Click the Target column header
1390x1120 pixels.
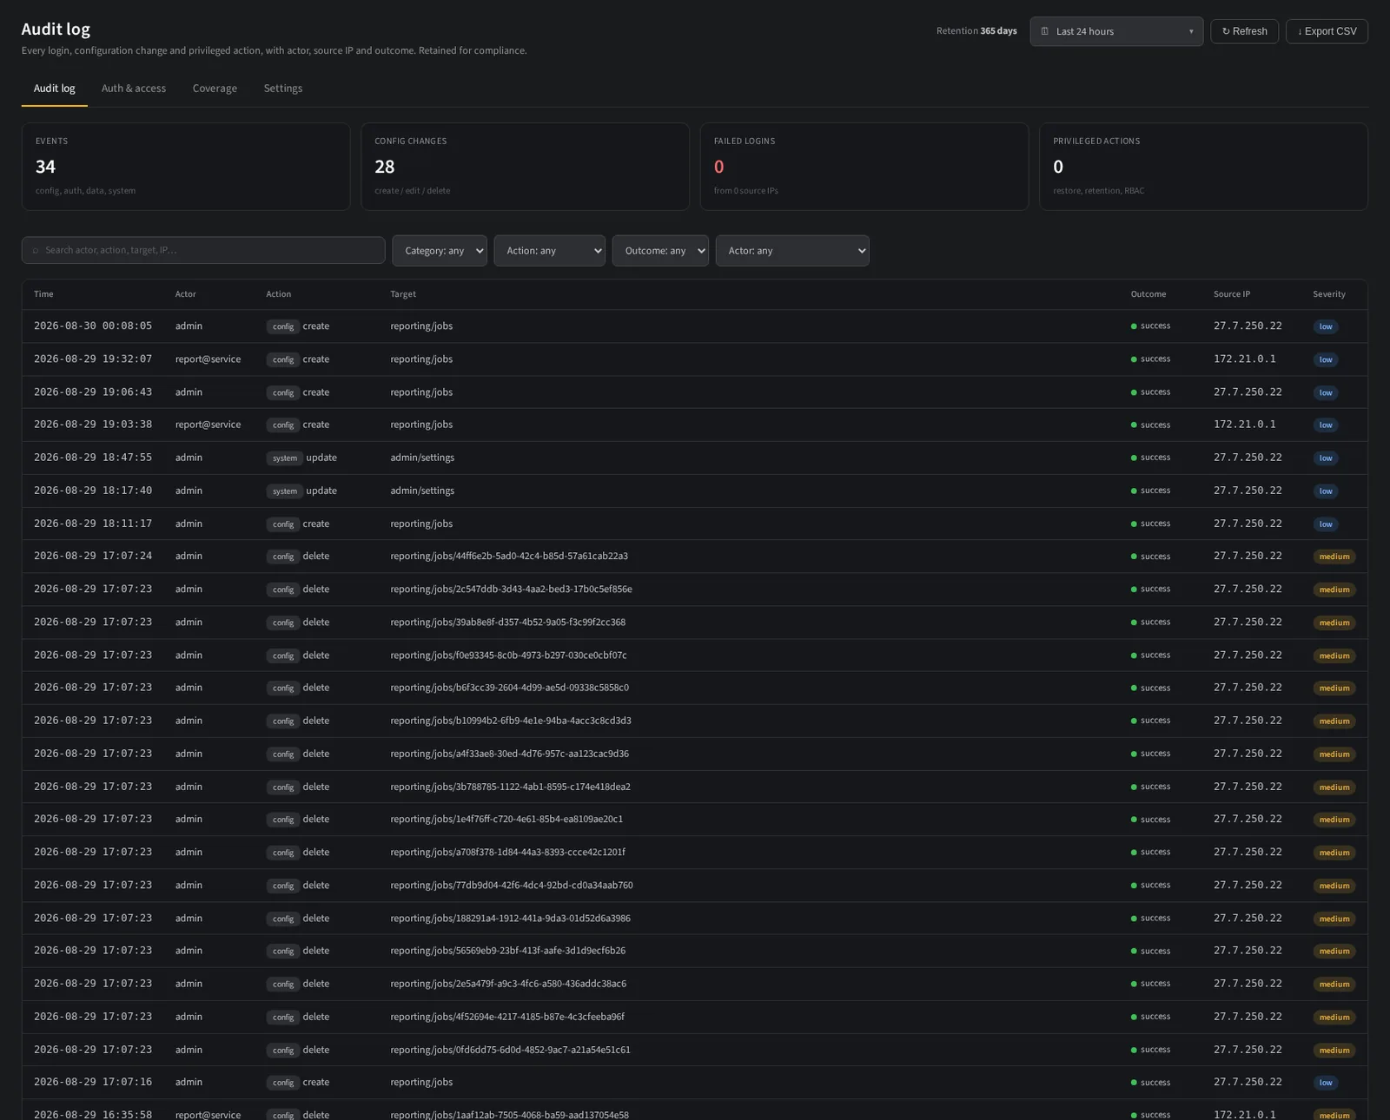point(403,294)
